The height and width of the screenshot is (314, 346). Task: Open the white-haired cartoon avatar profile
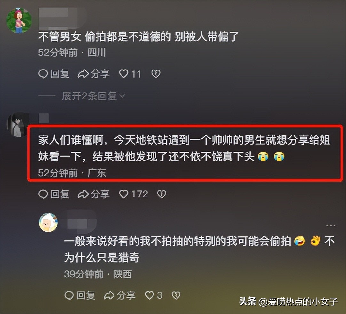coord(48,222)
